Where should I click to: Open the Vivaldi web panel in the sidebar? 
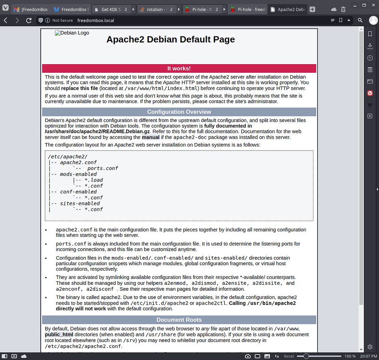[x=370, y=93]
